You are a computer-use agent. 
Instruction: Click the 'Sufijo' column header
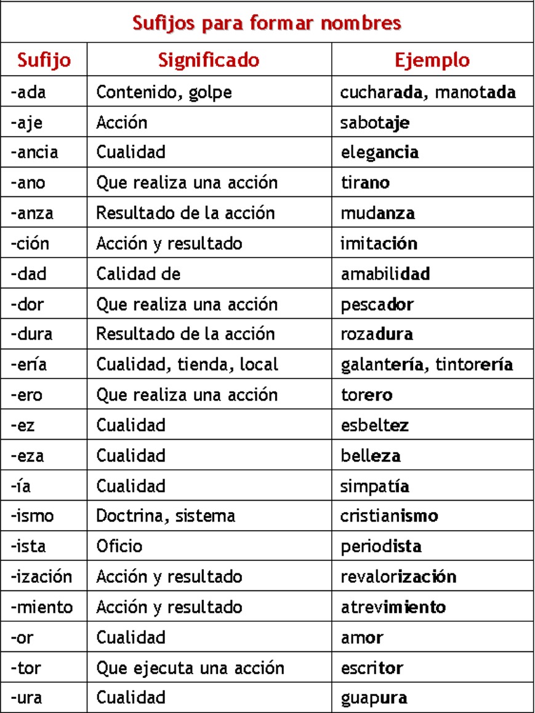coord(44,60)
